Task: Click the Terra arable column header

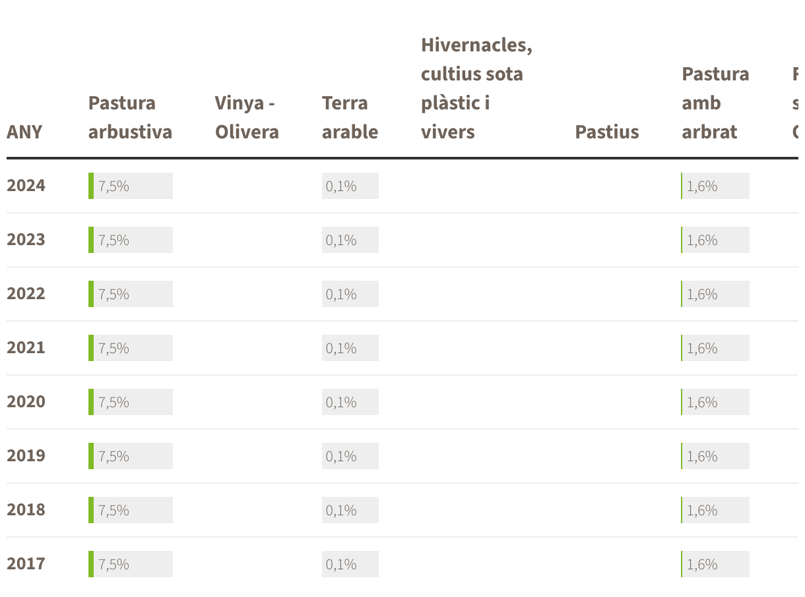Action: pos(350,117)
